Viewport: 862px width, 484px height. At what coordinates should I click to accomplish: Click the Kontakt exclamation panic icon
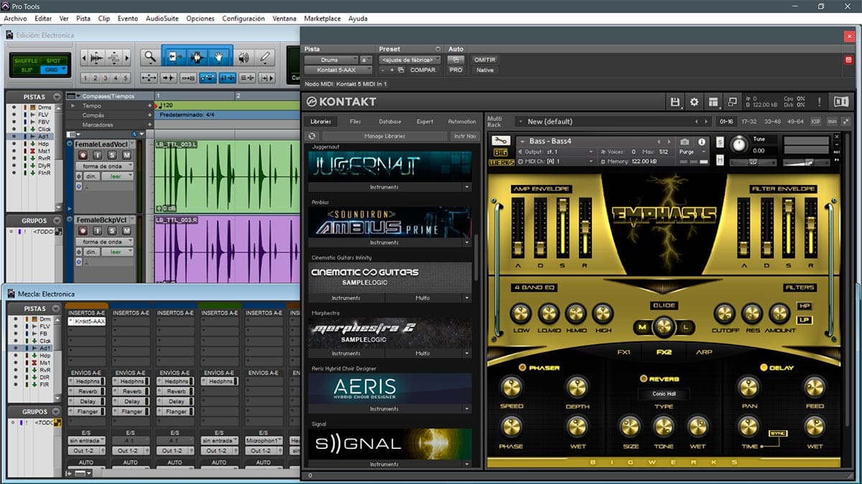(x=818, y=102)
